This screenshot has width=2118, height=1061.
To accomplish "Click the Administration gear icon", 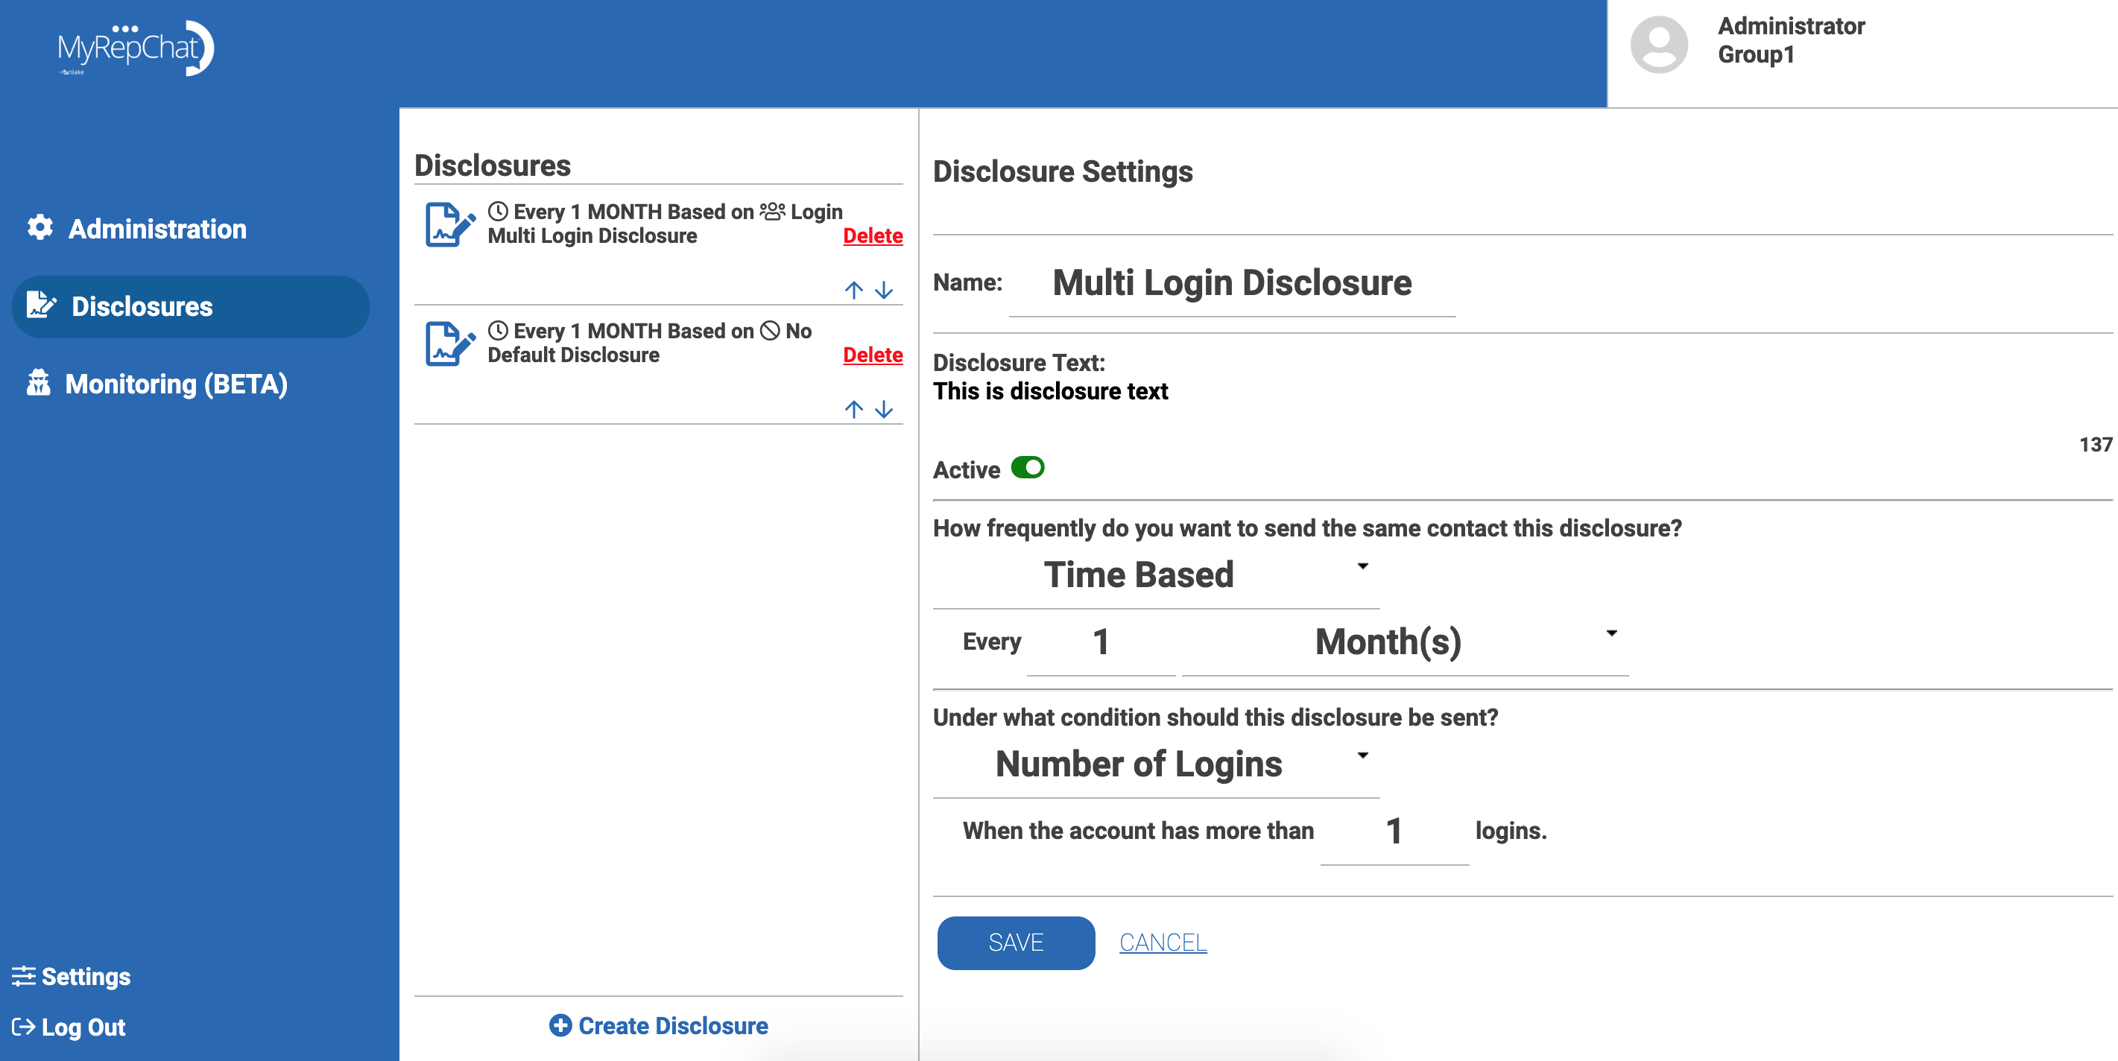I will (39, 228).
